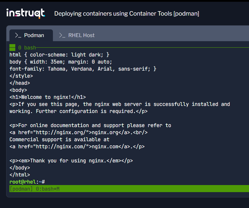The height and width of the screenshot is (208, 249).
Task: Click the terminal icon on the RHEL Host tab
Action: pyautogui.click(x=62, y=35)
